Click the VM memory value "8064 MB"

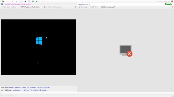(x=18, y=90)
